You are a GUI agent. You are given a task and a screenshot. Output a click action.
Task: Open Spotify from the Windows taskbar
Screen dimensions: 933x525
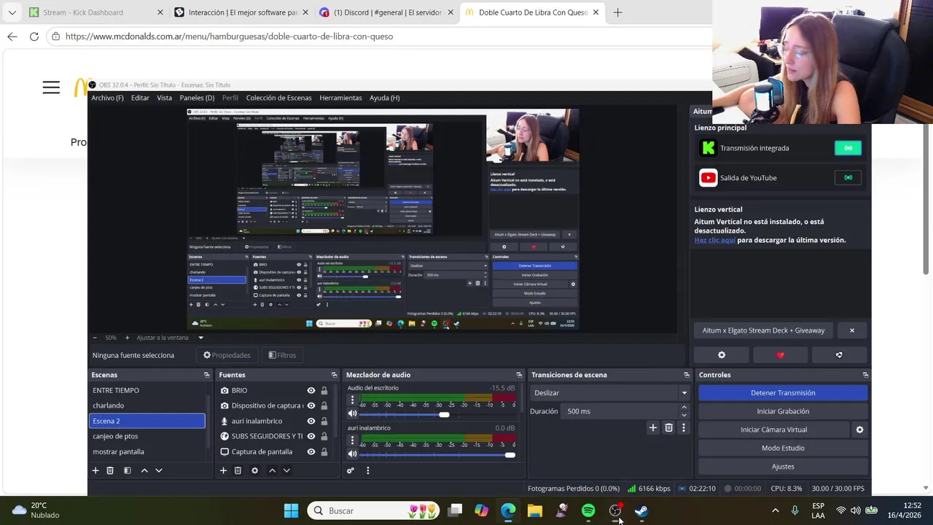pos(588,510)
